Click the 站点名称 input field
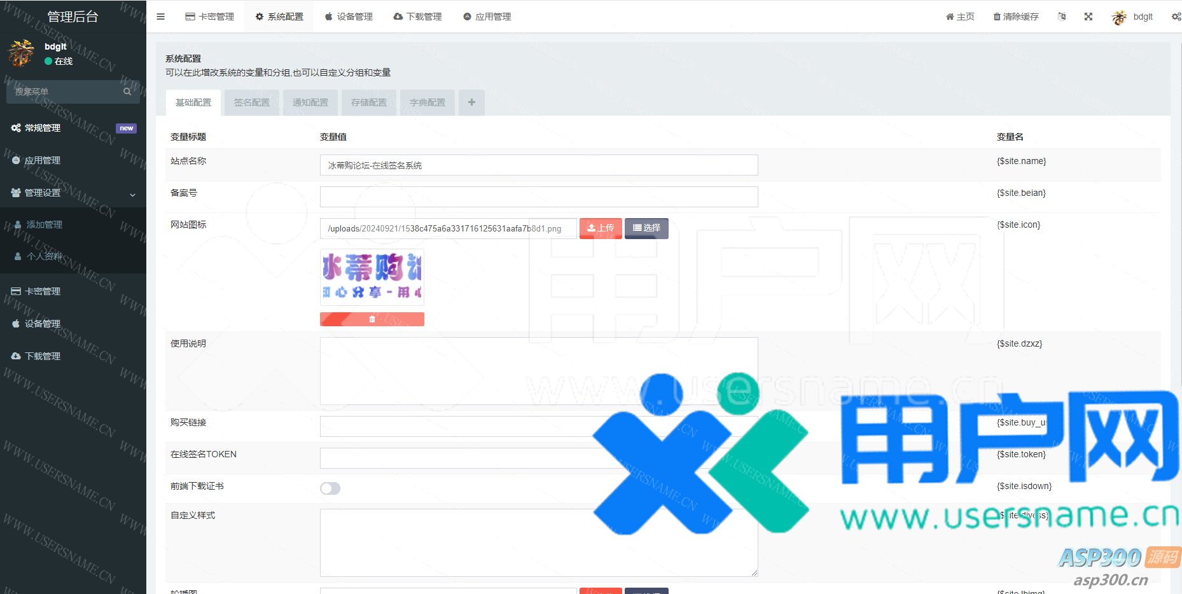1182x594 pixels. coord(539,165)
